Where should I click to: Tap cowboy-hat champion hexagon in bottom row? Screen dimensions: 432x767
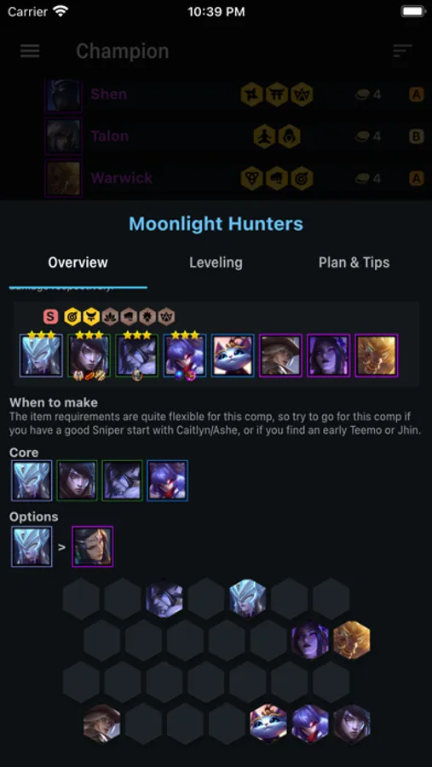(x=101, y=723)
